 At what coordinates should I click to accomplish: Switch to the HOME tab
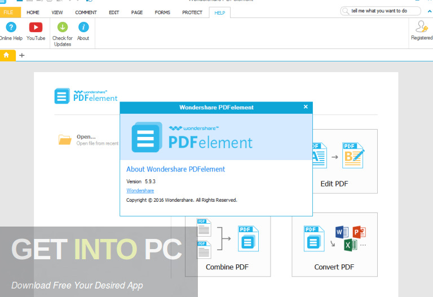click(33, 12)
